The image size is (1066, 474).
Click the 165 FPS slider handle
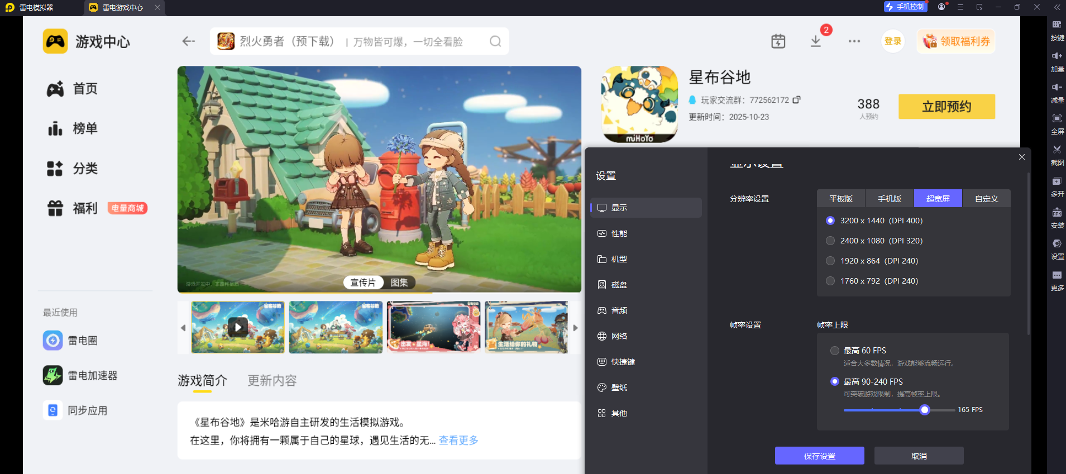[925, 410]
